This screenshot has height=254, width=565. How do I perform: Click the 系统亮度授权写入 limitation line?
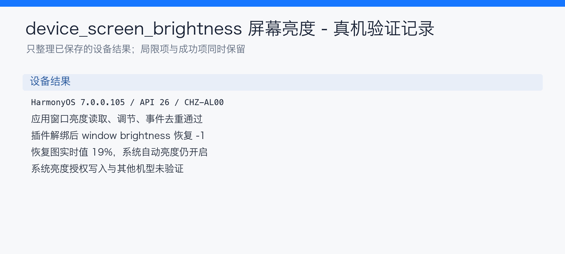click(x=107, y=169)
